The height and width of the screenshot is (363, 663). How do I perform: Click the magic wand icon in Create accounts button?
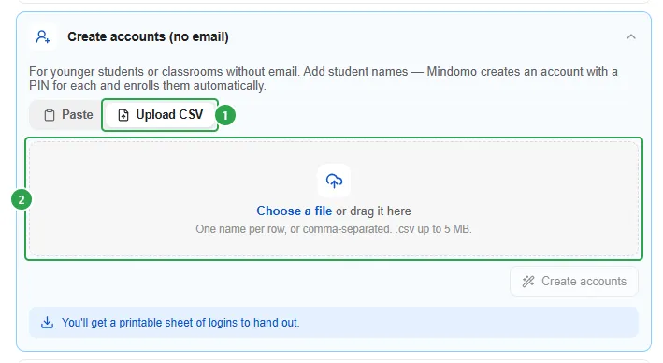click(528, 282)
